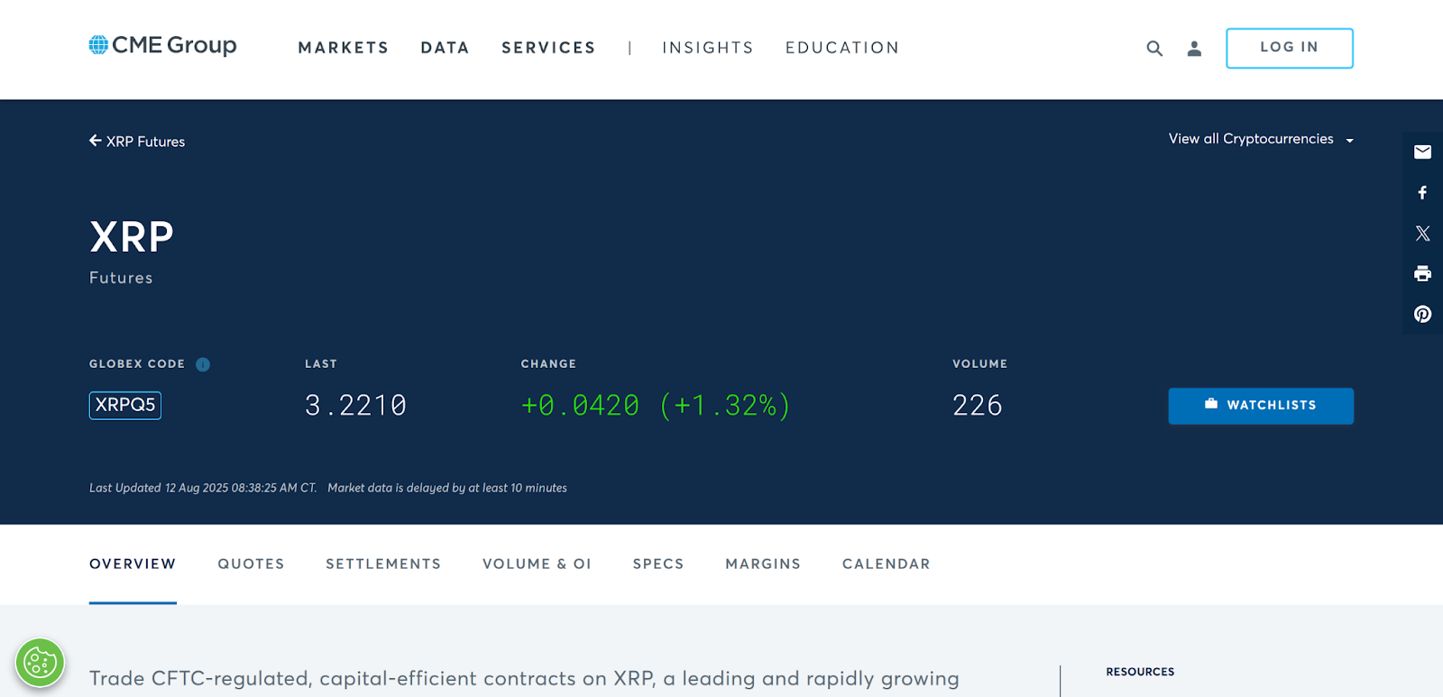The width and height of the screenshot is (1443, 697).
Task: Switch to the Margins tab
Action: click(x=763, y=564)
